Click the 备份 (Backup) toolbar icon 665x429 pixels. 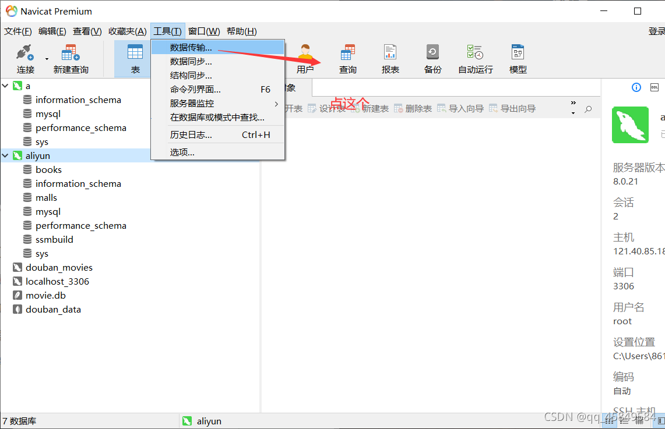(432, 59)
